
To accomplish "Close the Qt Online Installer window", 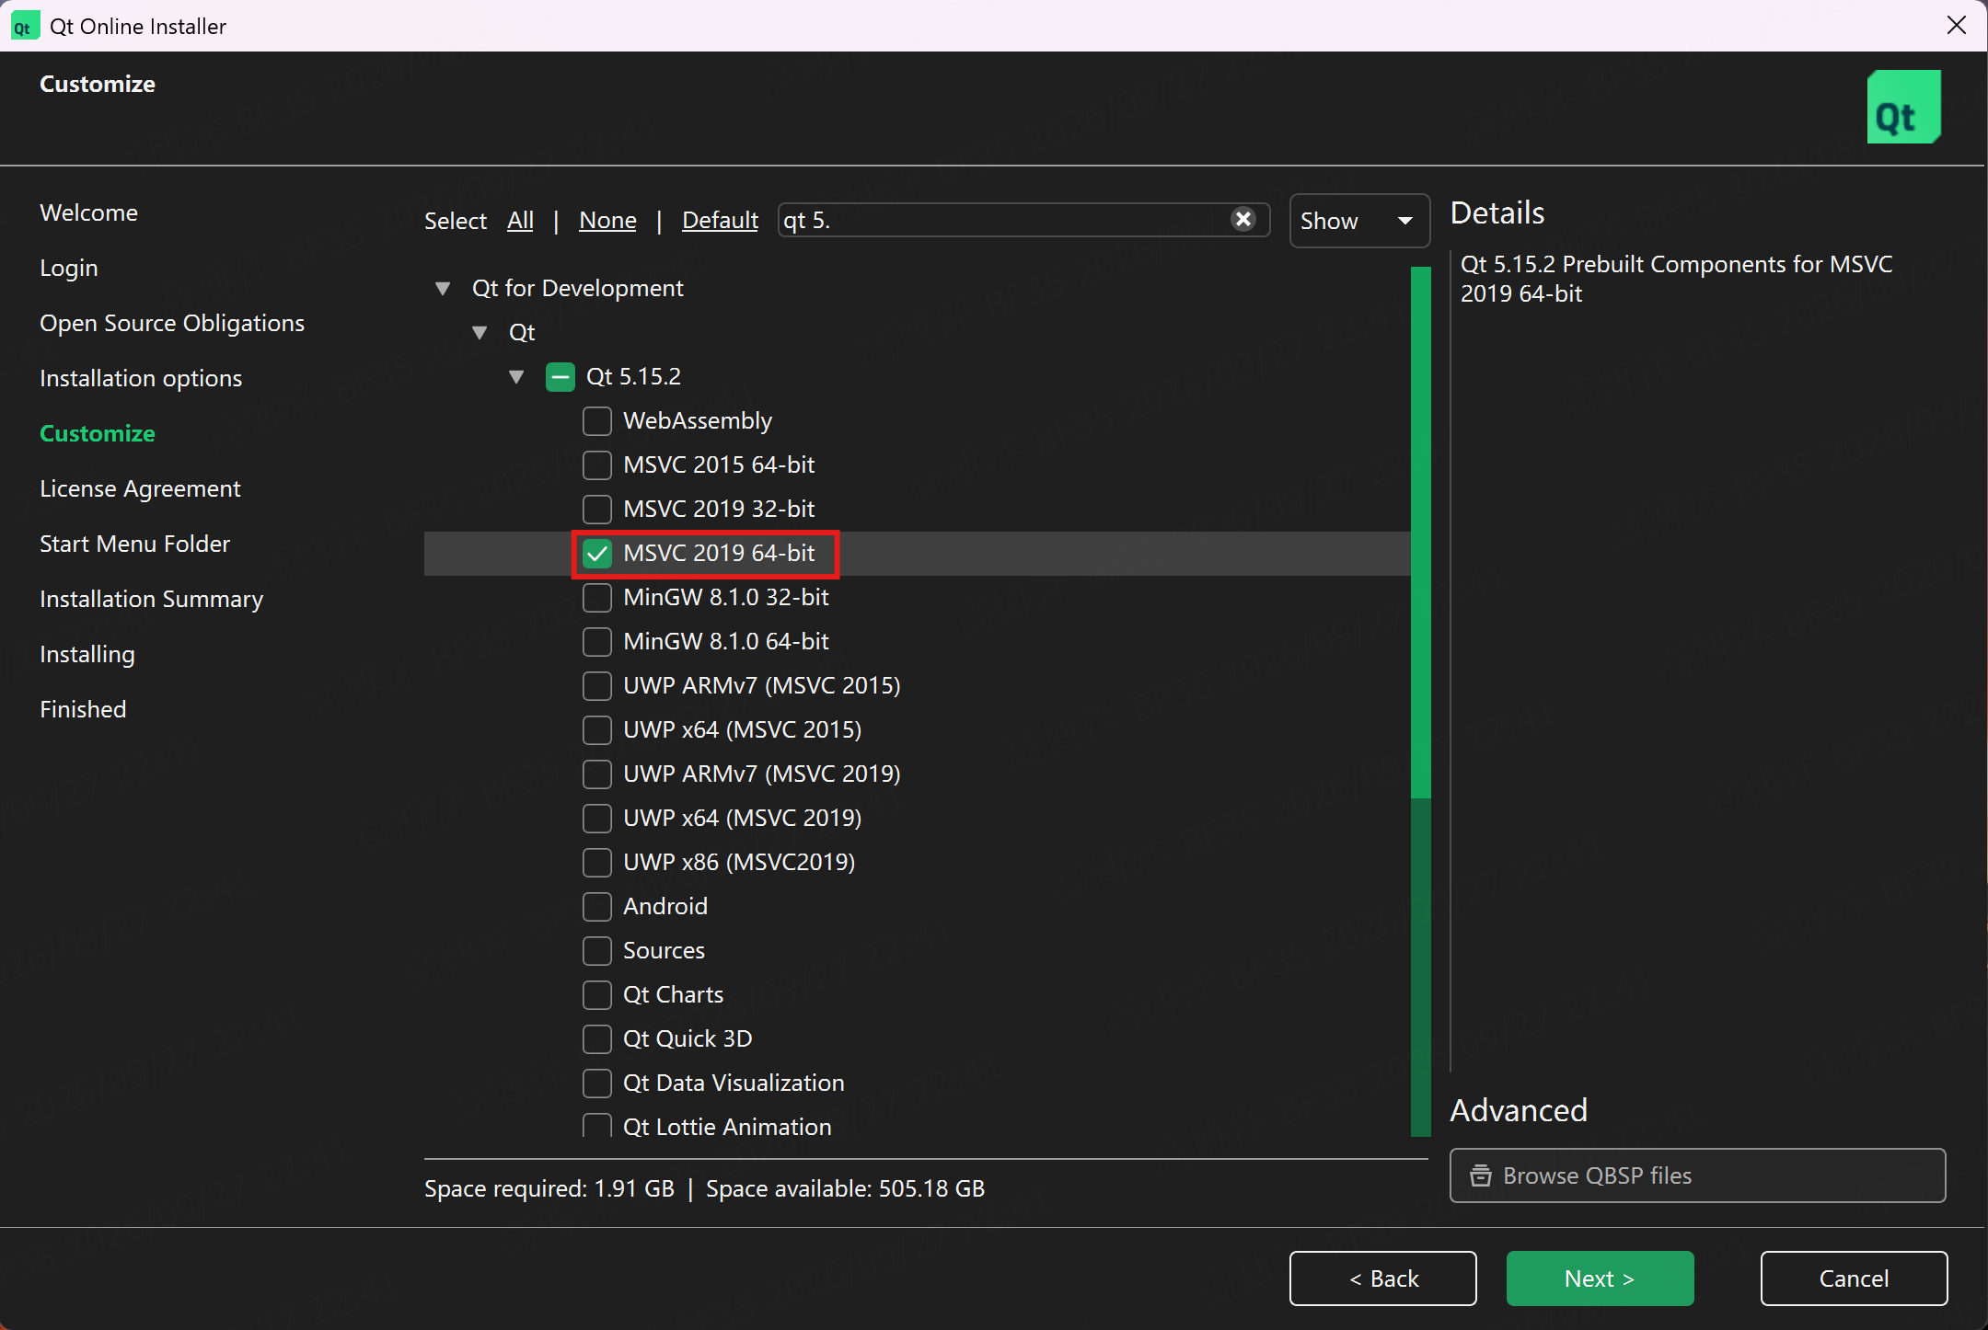I will (1957, 26).
